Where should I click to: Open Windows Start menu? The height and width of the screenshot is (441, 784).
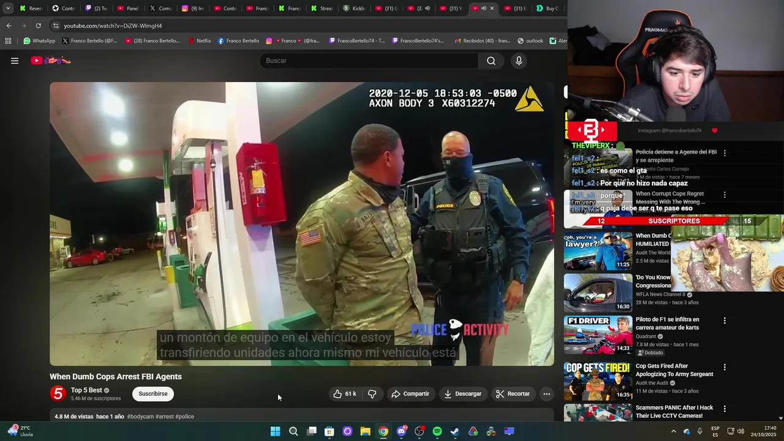point(275,431)
